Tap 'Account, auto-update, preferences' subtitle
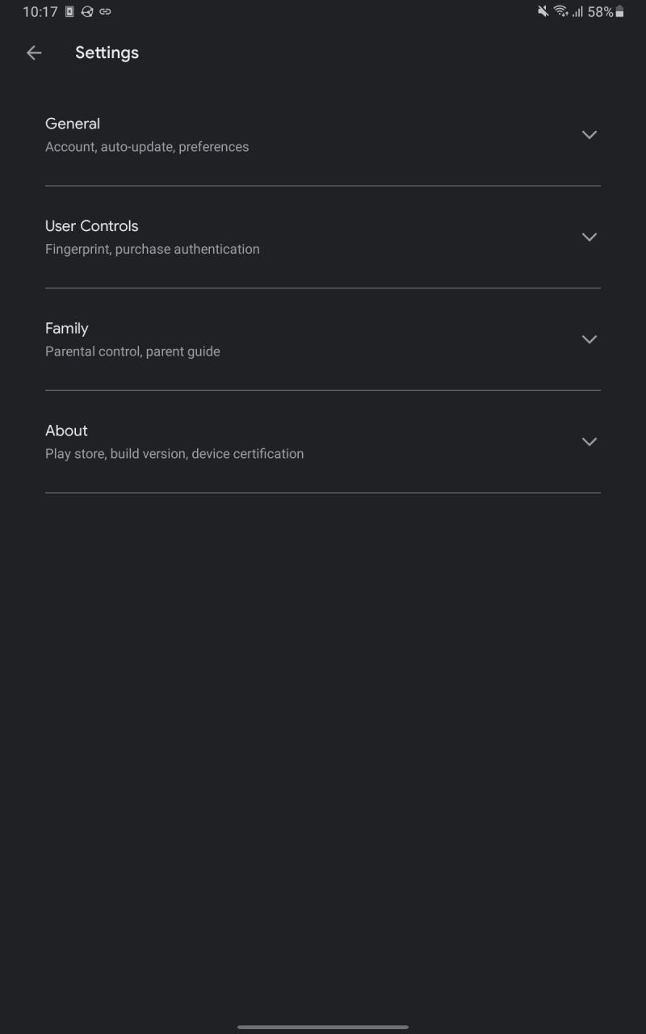 pyautogui.click(x=147, y=147)
